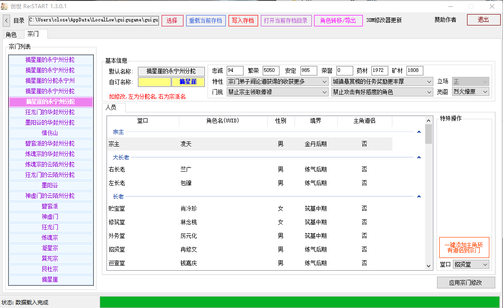Select 巽死宗 in the sect list
The width and height of the screenshot is (503, 308).
coord(51,259)
